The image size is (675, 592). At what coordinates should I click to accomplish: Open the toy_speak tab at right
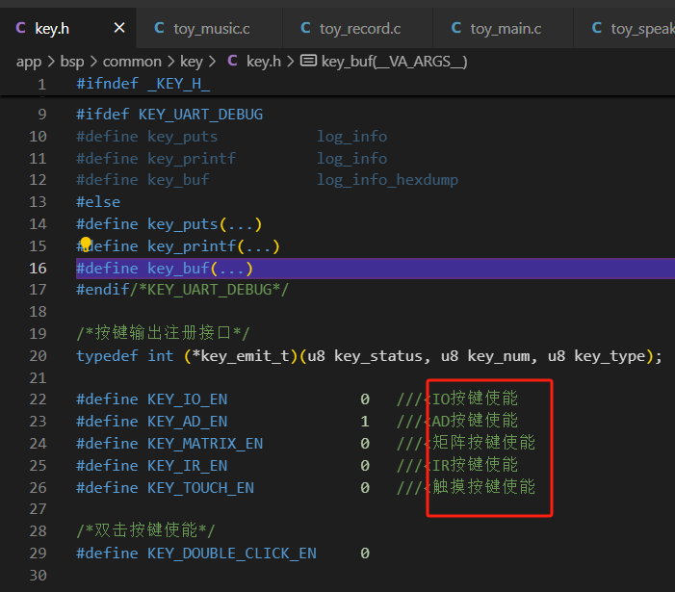pos(624,28)
